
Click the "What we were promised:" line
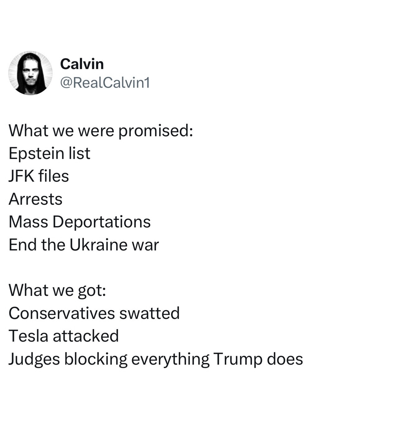(x=101, y=130)
